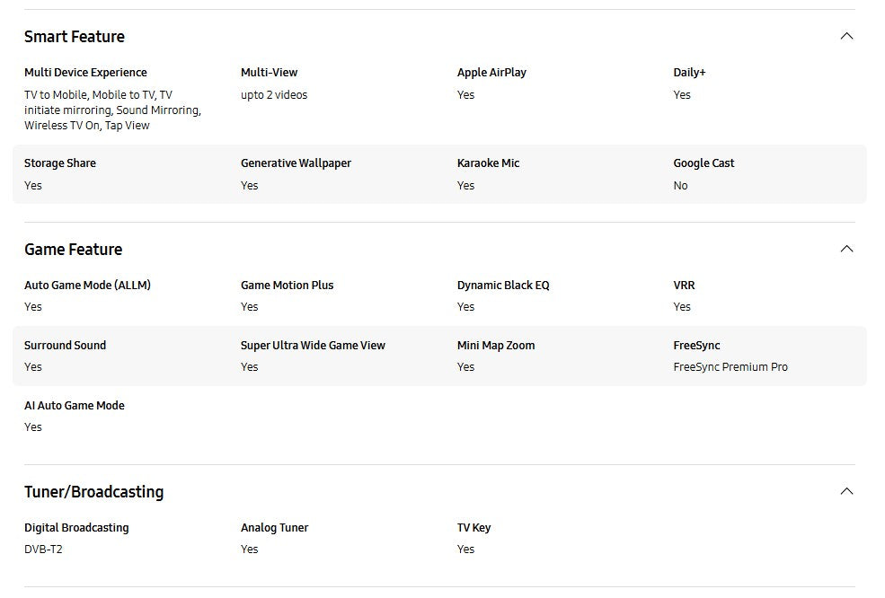Select the AI Auto Game Mode label
The image size is (885, 598).
[75, 406]
